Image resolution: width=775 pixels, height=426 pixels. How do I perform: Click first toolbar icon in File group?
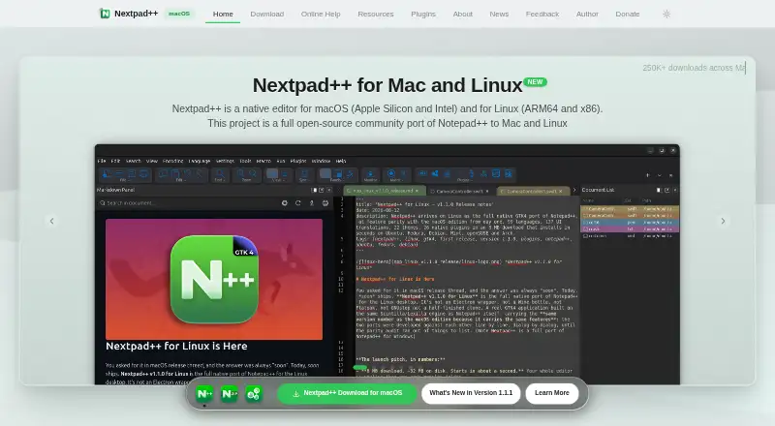click(107, 173)
